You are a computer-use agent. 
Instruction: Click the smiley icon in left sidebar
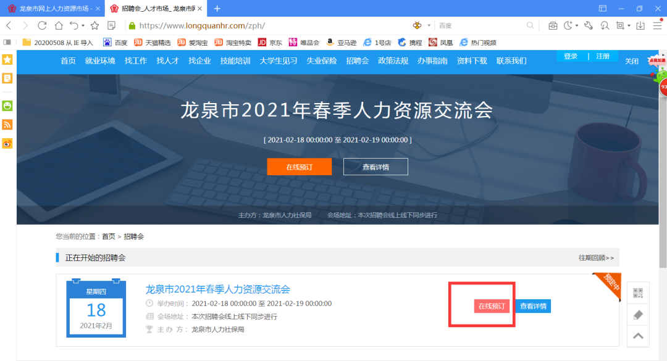(6, 105)
